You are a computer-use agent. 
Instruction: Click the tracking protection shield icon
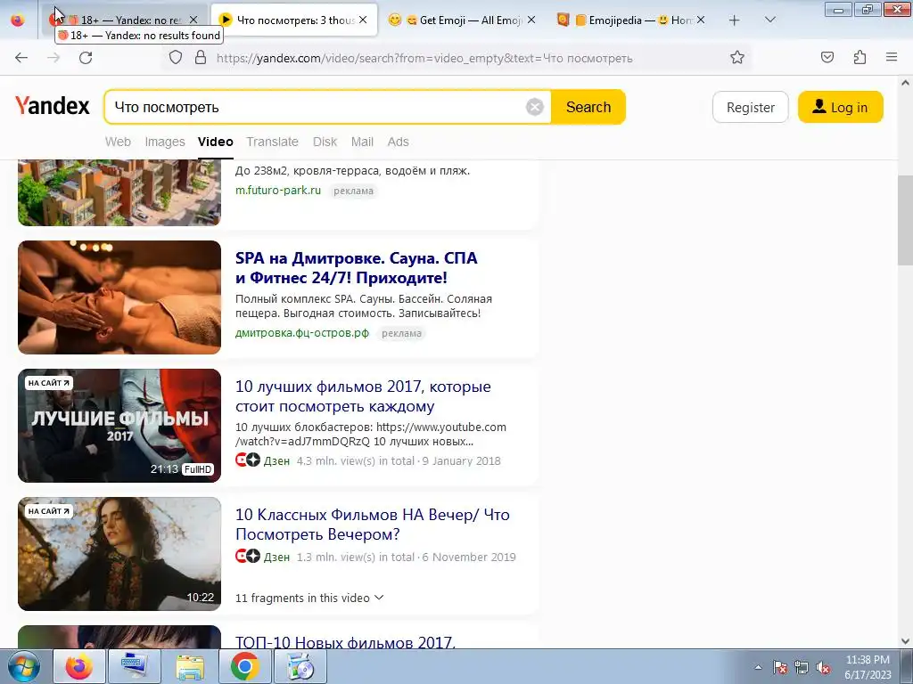pos(176,58)
